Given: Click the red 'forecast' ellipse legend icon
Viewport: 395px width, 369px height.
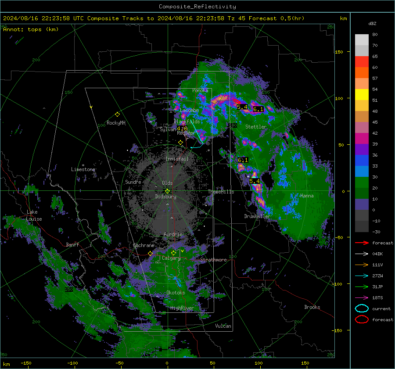Looking at the screenshot, I should coord(362,319).
